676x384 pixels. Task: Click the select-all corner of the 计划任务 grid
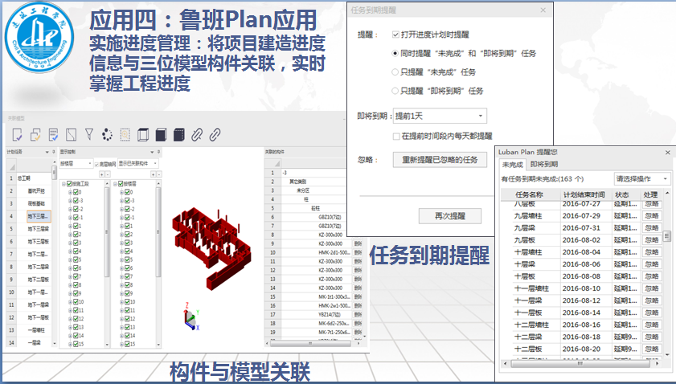[x=11, y=165]
